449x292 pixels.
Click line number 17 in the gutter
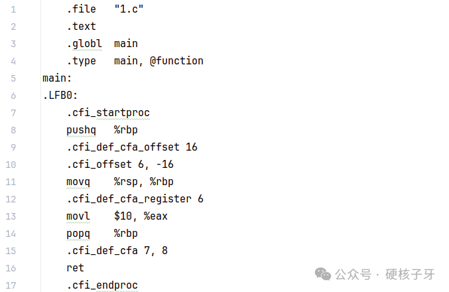[13, 285]
